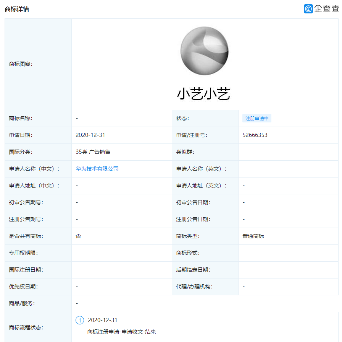Click the classification 35类 广告销售
This screenshot has height=342, width=342.
coord(94,152)
